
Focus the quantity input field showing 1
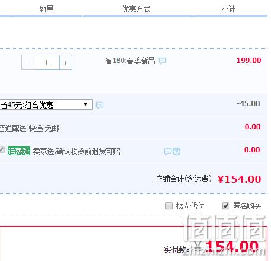47,62
